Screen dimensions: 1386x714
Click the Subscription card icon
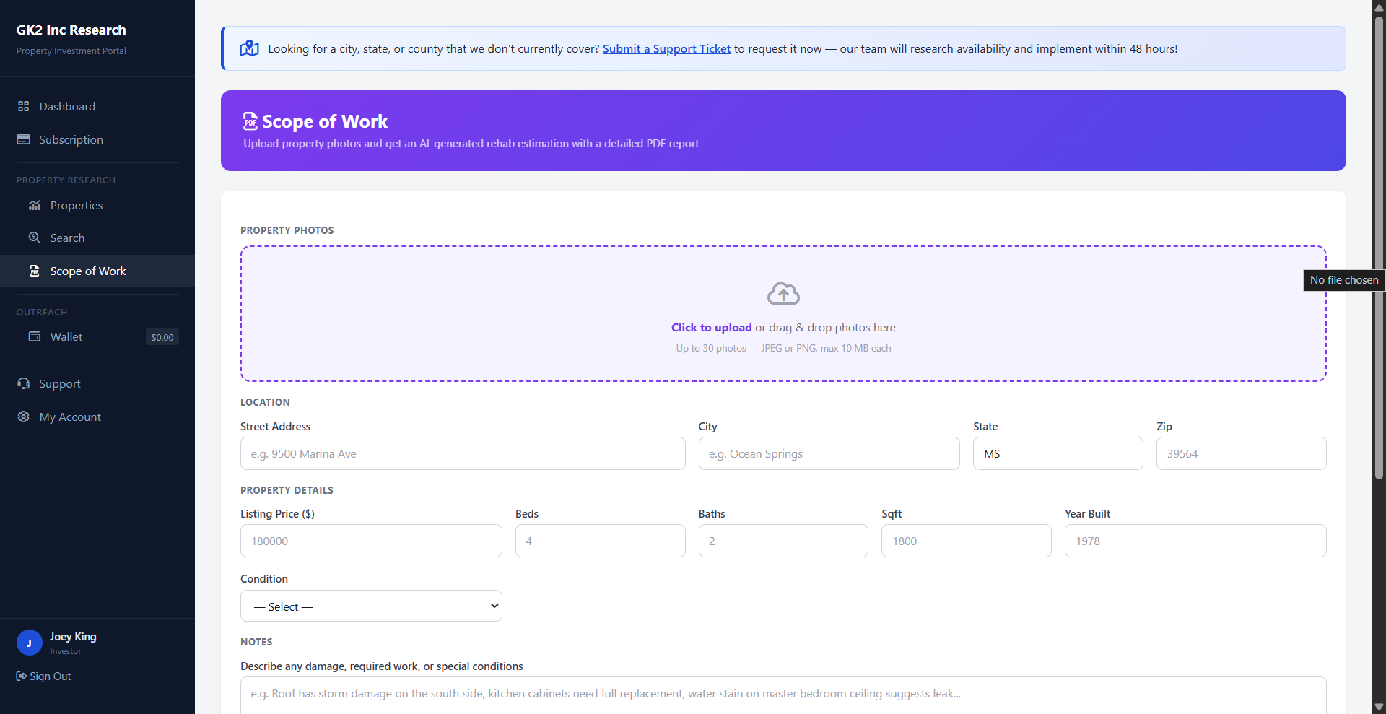[24, 139]
